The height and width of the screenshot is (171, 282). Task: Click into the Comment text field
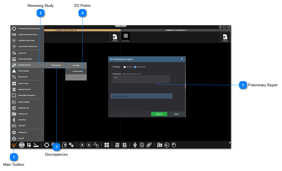(141, 79)
